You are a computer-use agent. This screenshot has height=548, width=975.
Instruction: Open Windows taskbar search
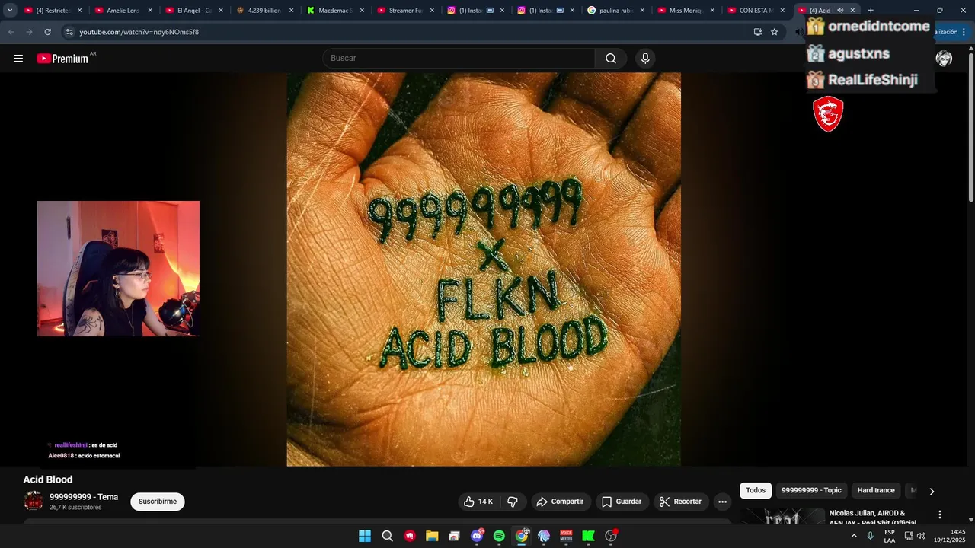387,536
